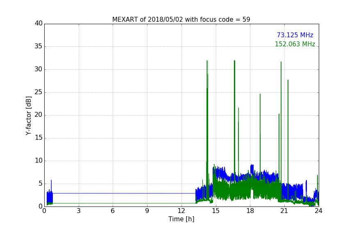Click the y-axis tick label '40'

coord(39,23)
